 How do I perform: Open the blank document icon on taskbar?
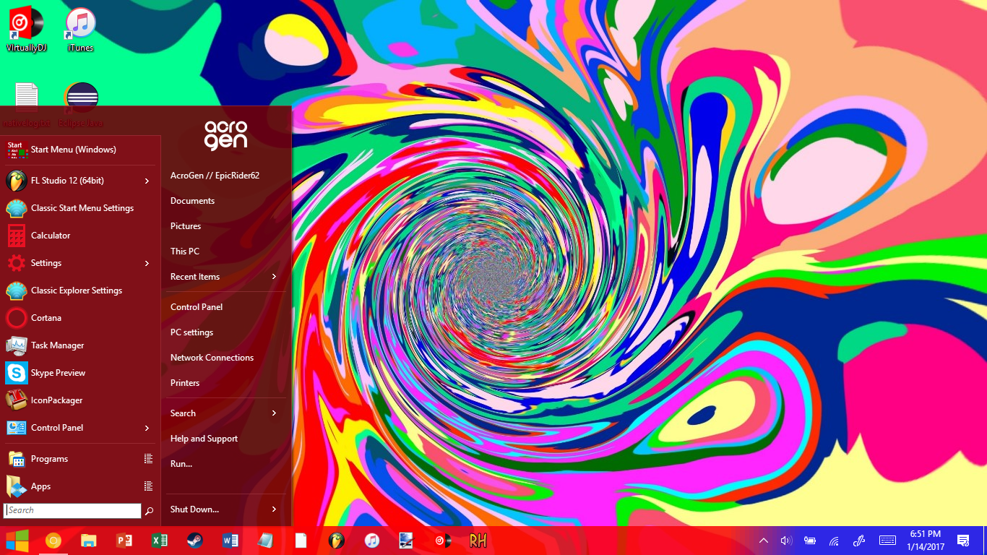click(301, 541)
